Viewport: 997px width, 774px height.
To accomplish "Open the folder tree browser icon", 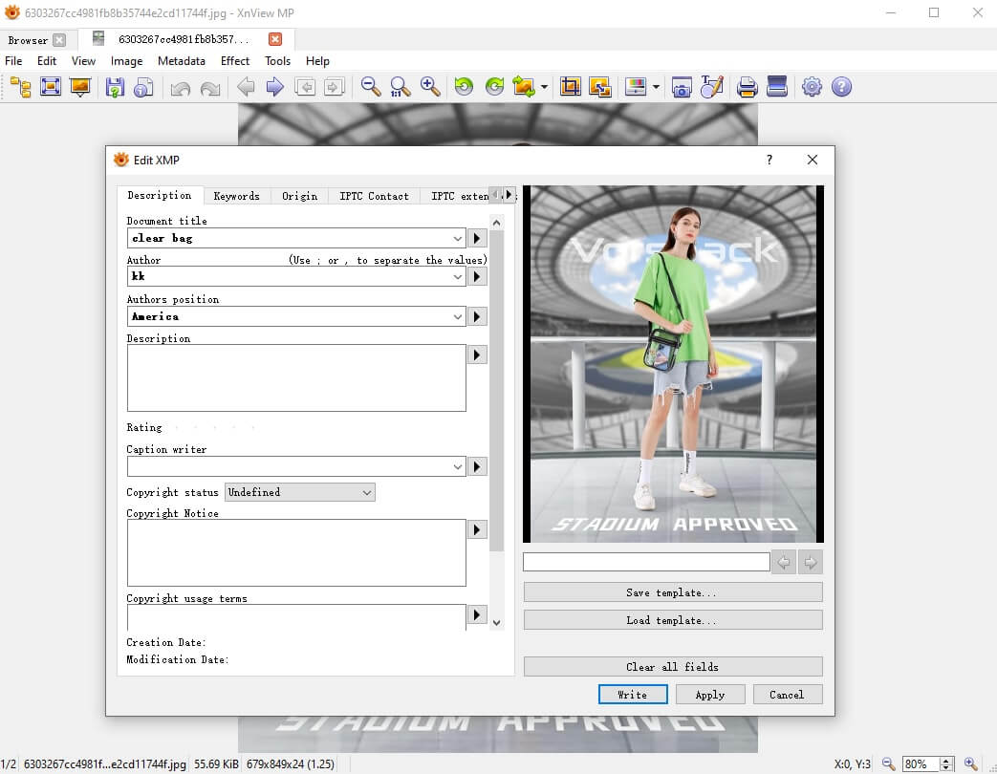I will coord(21,86).
